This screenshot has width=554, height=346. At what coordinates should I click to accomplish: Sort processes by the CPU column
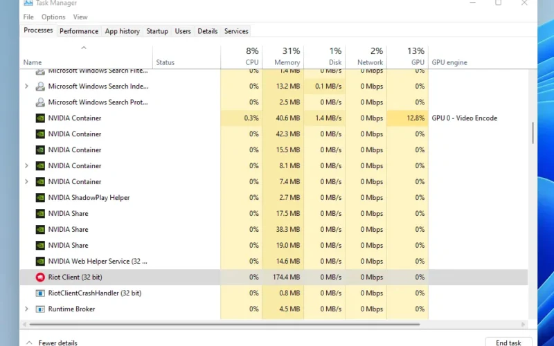[x=241, y=57]
